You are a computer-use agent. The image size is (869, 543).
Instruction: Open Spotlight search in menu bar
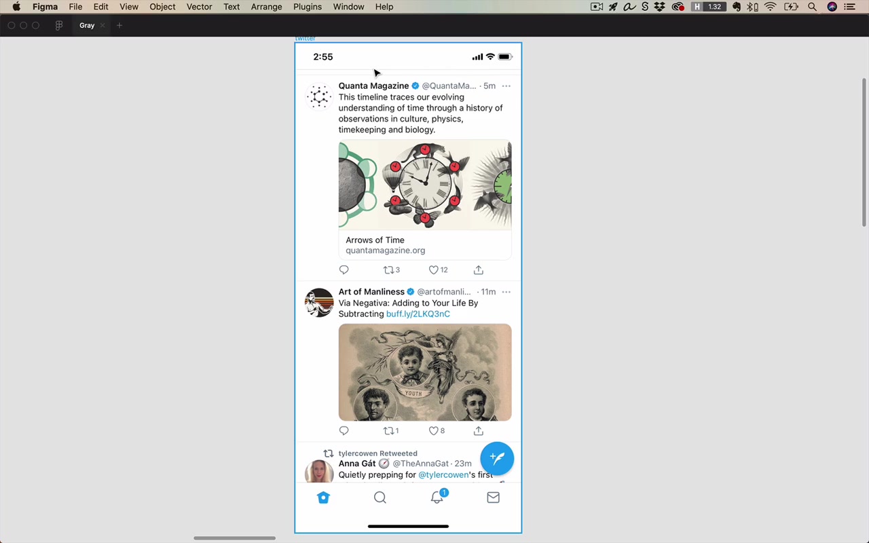click(812, 7)
